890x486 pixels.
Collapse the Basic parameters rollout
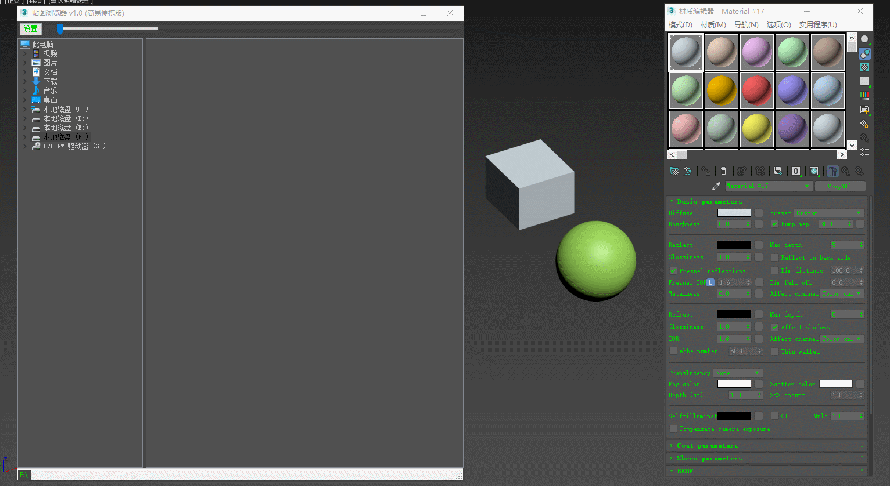(766, 201)
